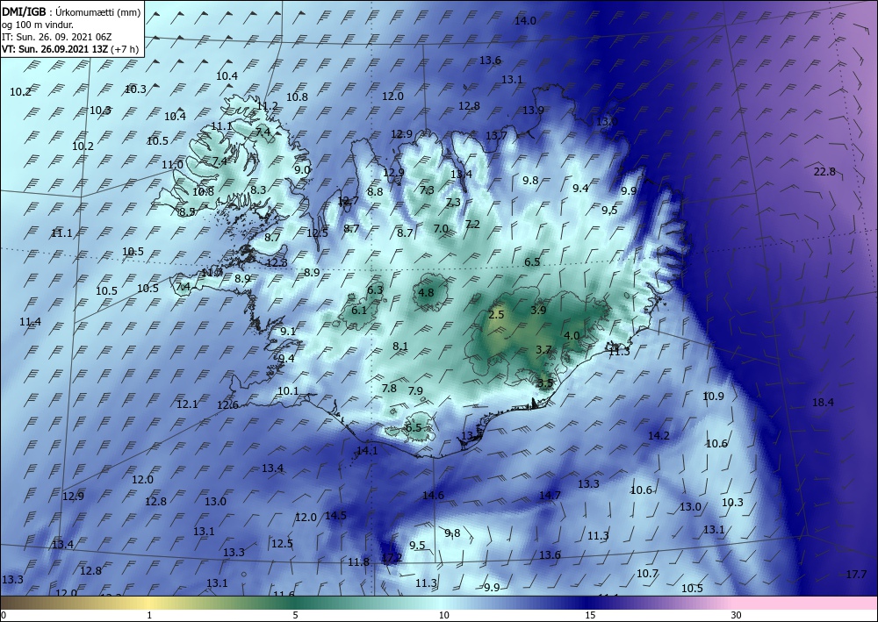Click the 3.7 value on the map
The width and height of the screenshot is (878, 622).
[543, 349]
